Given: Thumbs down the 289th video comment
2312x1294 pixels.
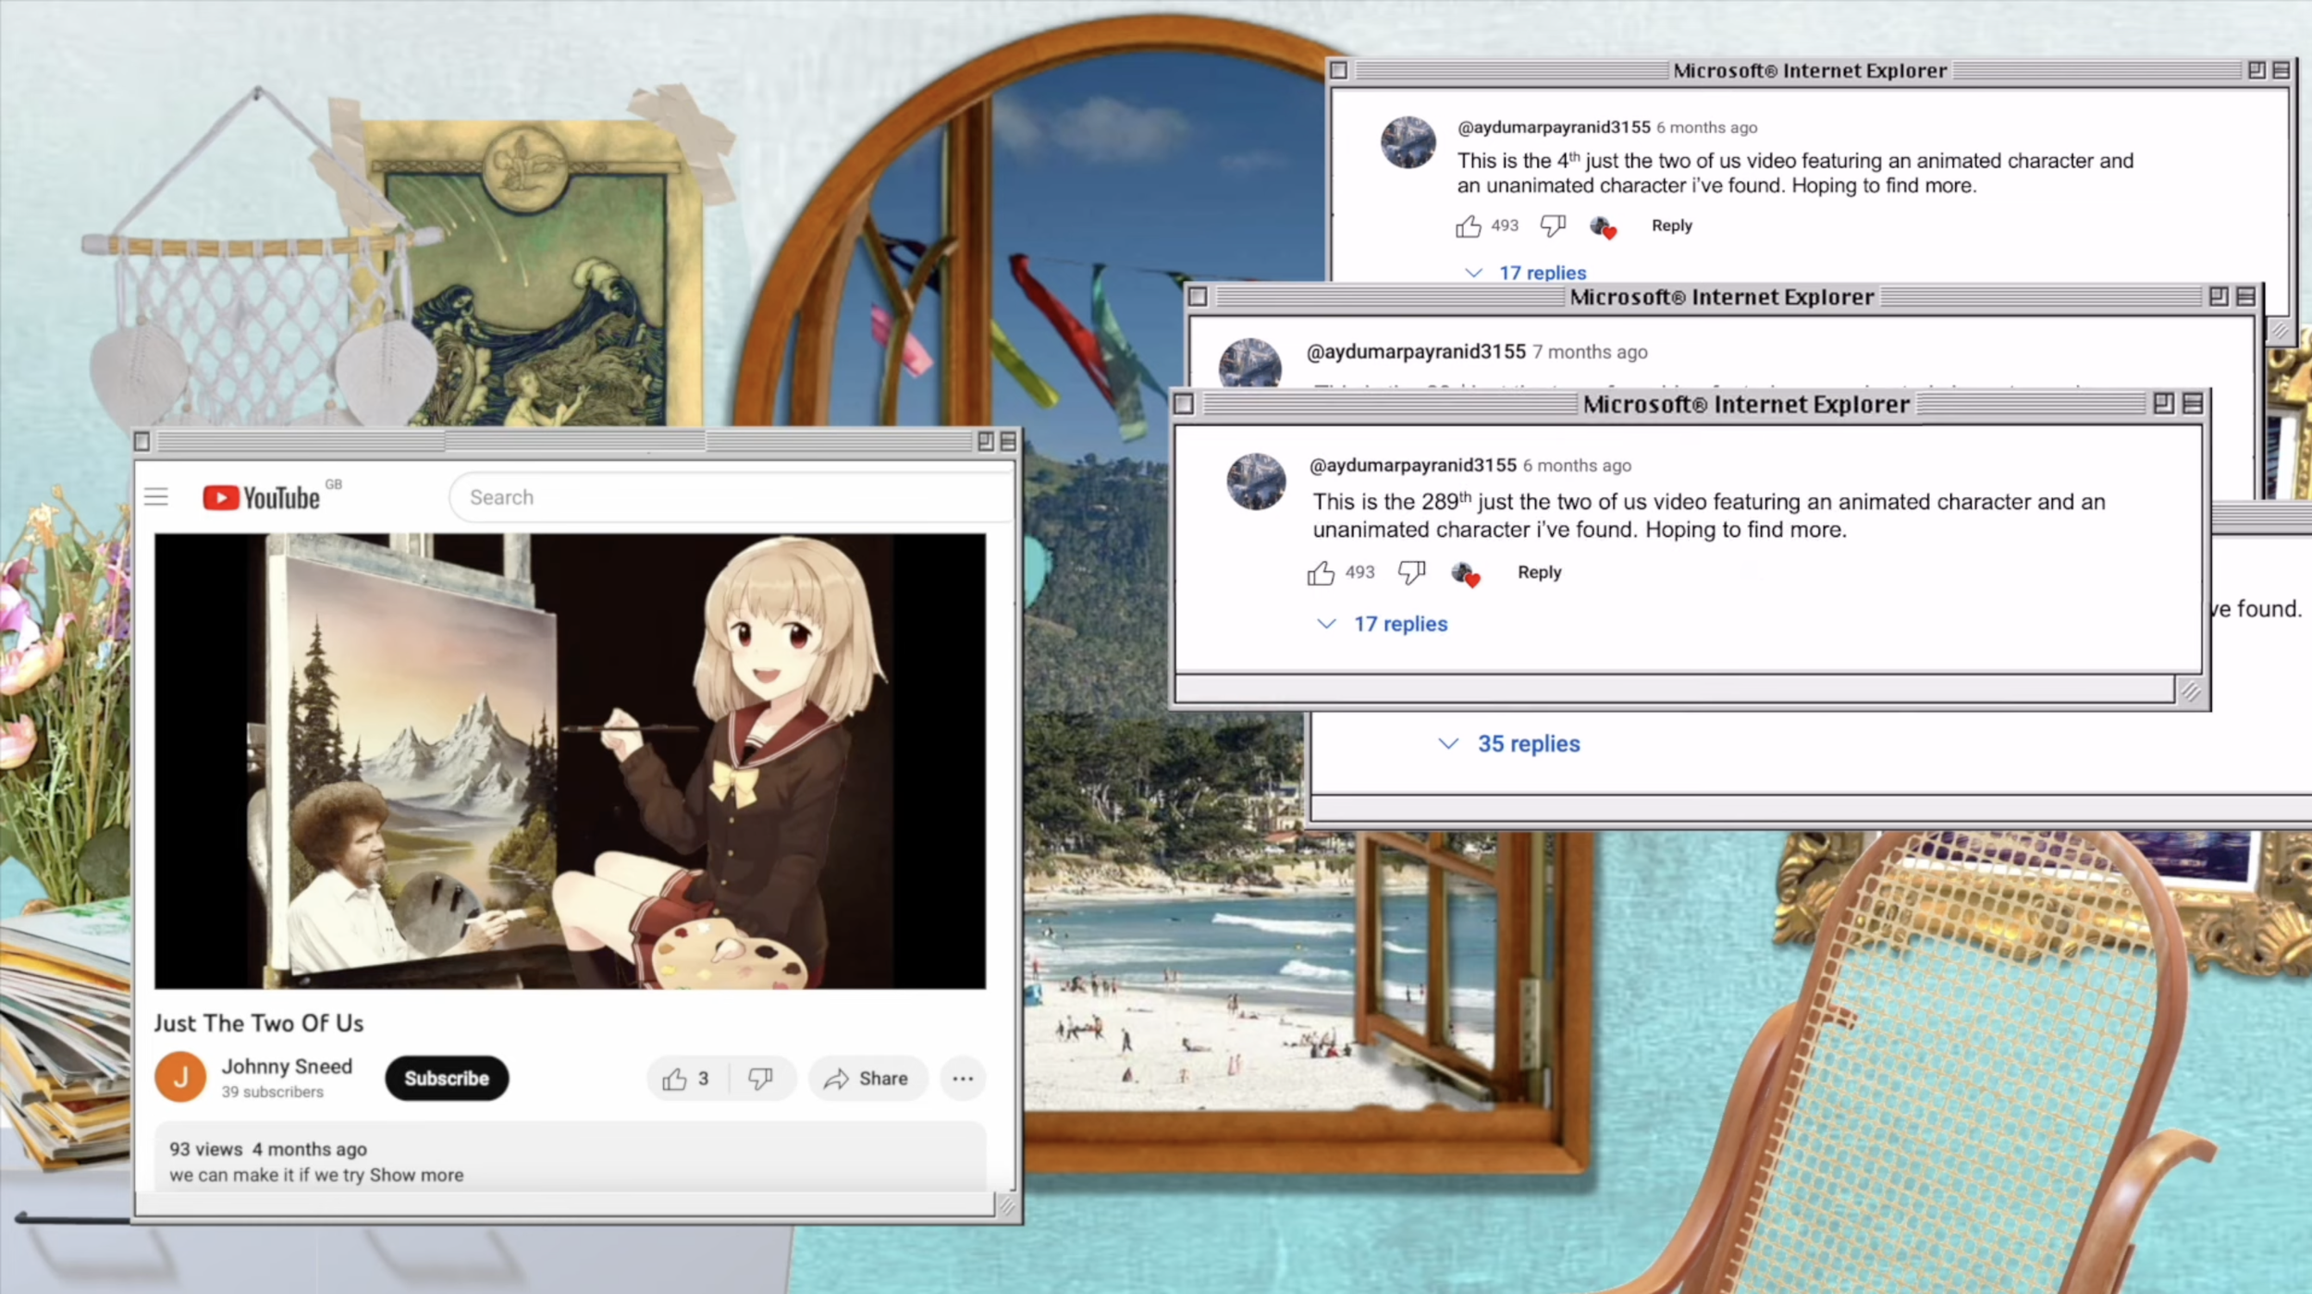Looking at the screenshot, I should tap(1411, 573).
